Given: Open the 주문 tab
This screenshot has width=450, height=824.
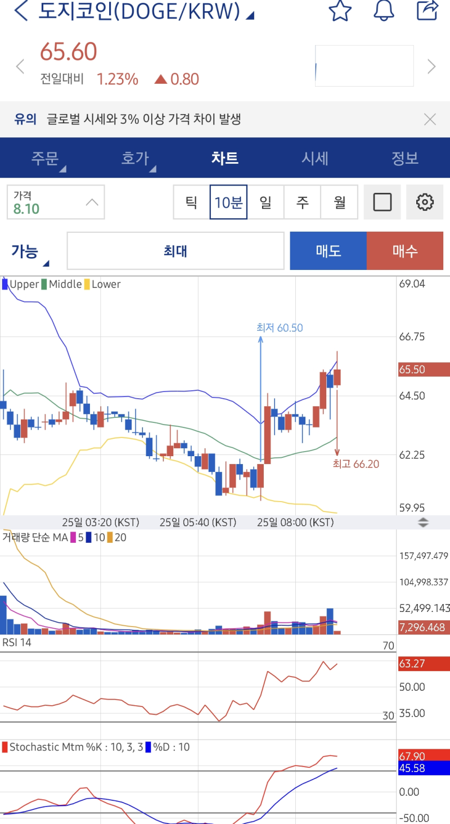Looking at the screenshot, I should pyautogui.click(x=45, y=158).
